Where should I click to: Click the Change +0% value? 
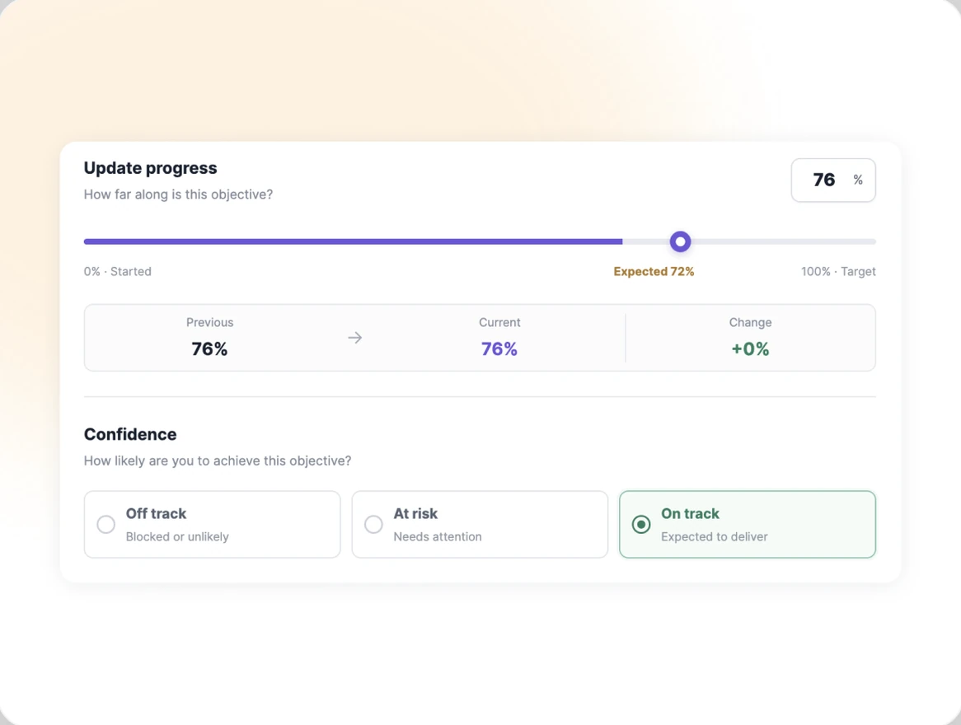click(x=750, y=348)
